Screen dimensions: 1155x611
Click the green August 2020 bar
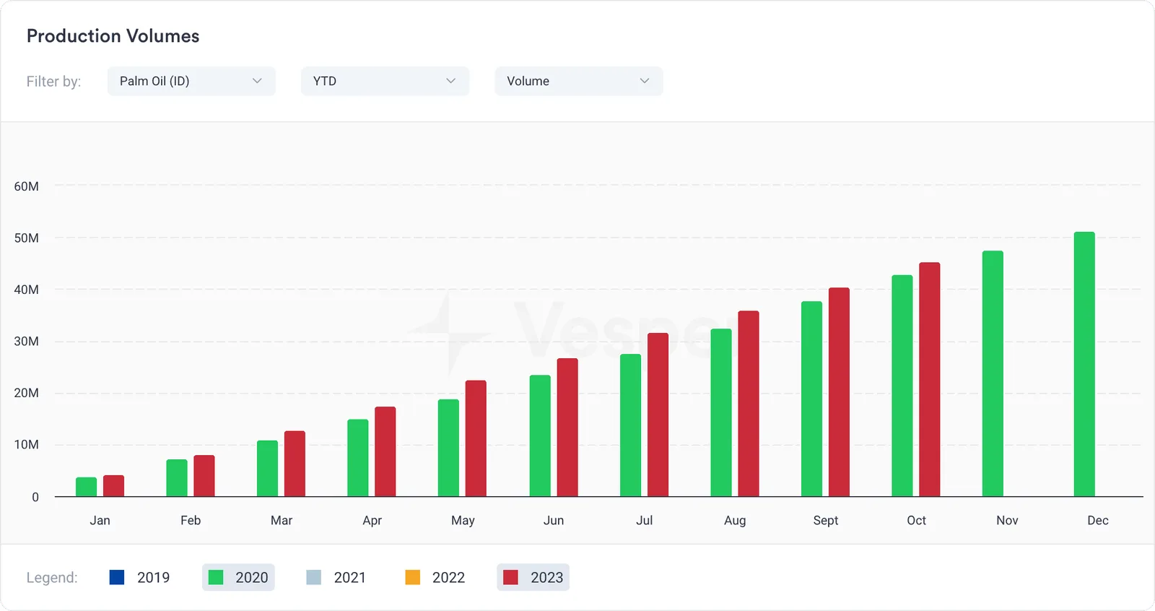(x=721, y=413)
